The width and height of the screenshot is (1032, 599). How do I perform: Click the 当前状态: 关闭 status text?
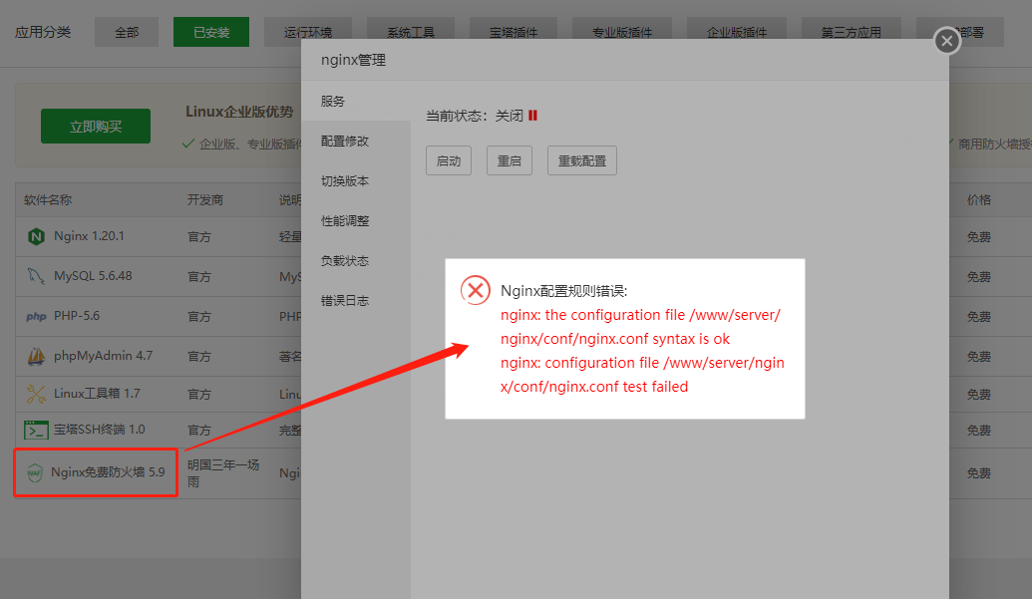[x=475, y=116]
